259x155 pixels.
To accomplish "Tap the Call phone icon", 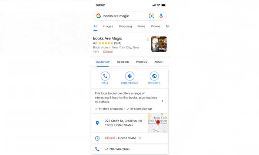I will point(105,76).
